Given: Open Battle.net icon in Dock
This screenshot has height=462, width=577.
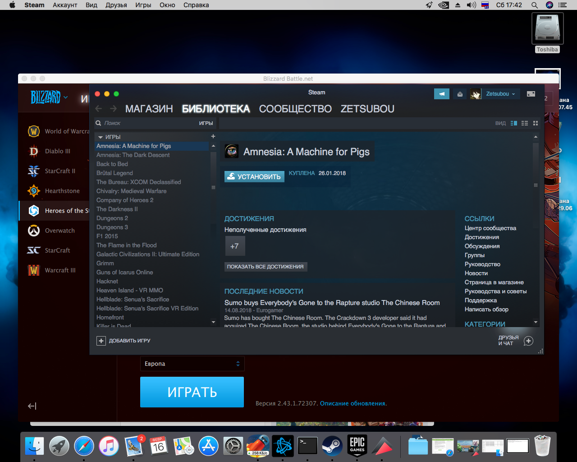Looking at the screenshot, I should (283, 446).
